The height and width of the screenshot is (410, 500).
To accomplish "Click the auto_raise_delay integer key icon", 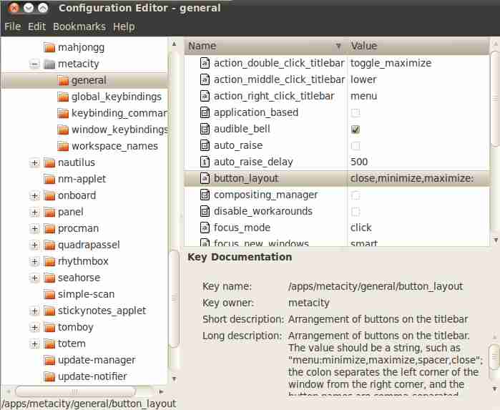I will point(205,162).
